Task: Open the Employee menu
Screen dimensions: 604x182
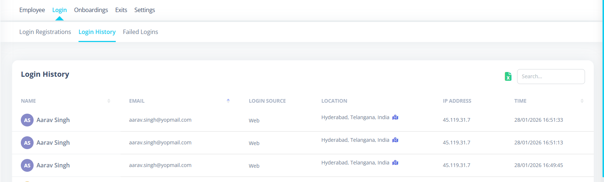Action: pyautogui.click(x=32, y=10)
